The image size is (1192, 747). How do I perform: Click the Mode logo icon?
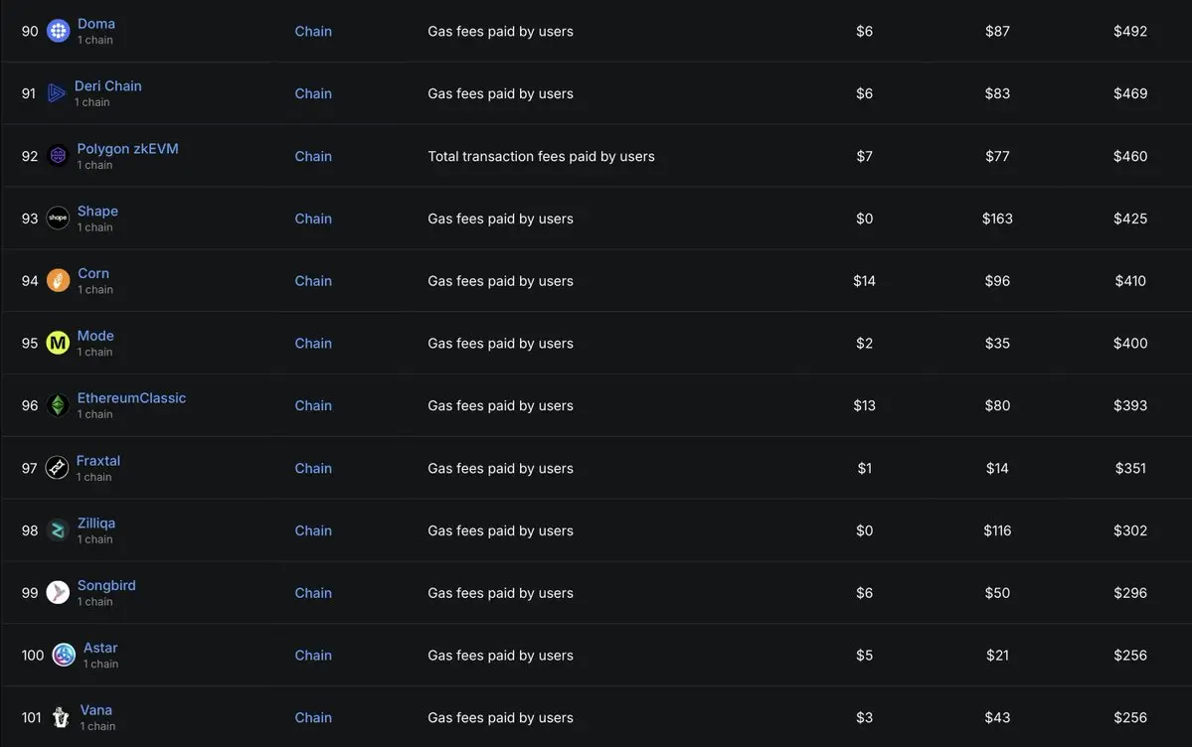tap(59, 343)
